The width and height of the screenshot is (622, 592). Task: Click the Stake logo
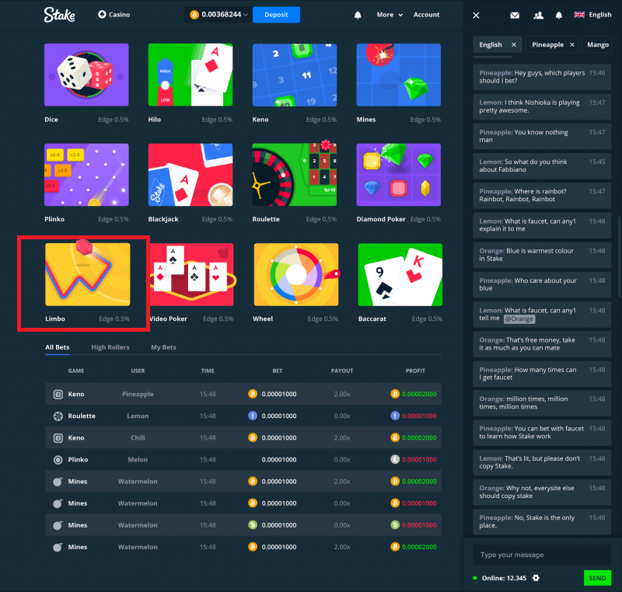(x=60, y=15)
